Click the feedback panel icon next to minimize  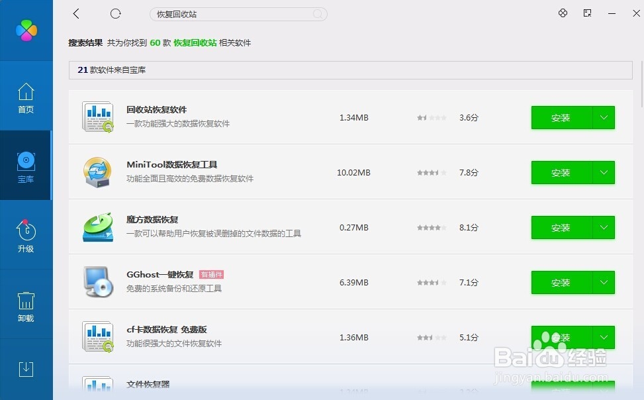(x=587, y=13)
